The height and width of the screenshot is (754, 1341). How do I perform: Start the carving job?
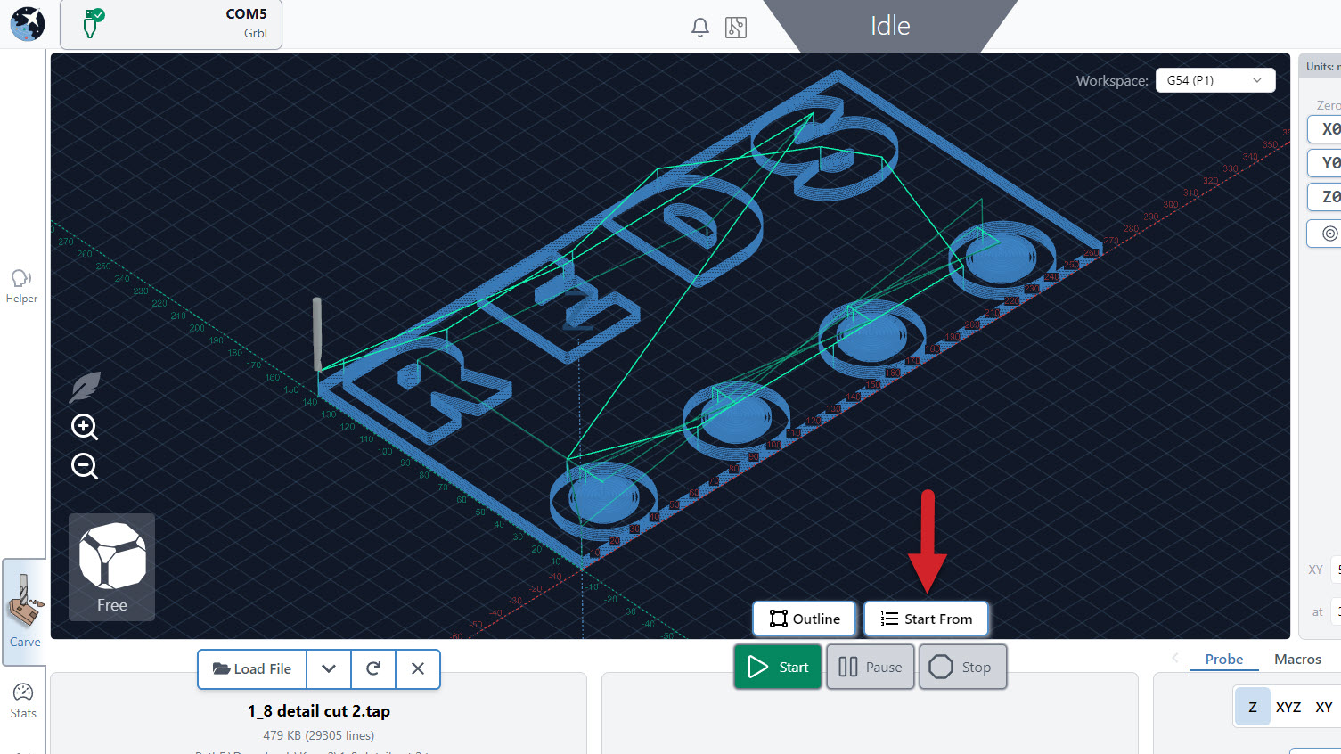(x=778, y=667)
